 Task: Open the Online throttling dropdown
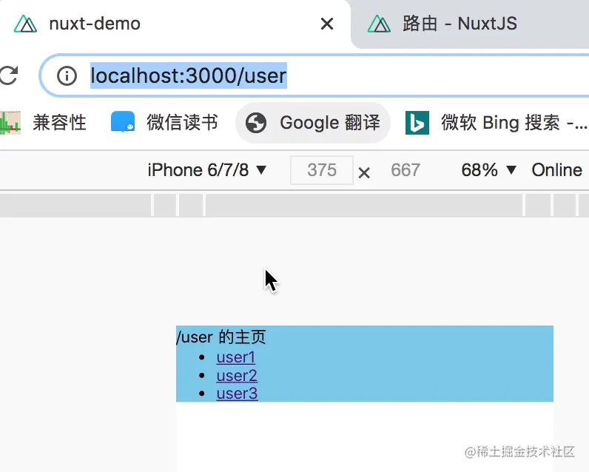point(556,170)
